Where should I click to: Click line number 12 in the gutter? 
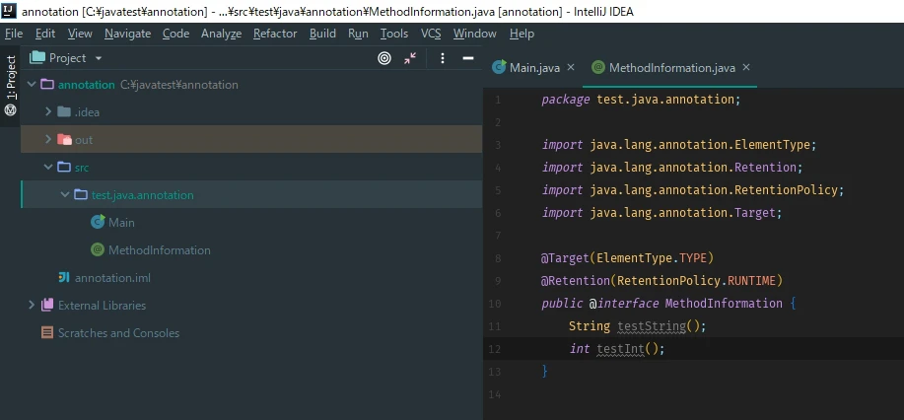pyautogui.click(x=495, y=349)
